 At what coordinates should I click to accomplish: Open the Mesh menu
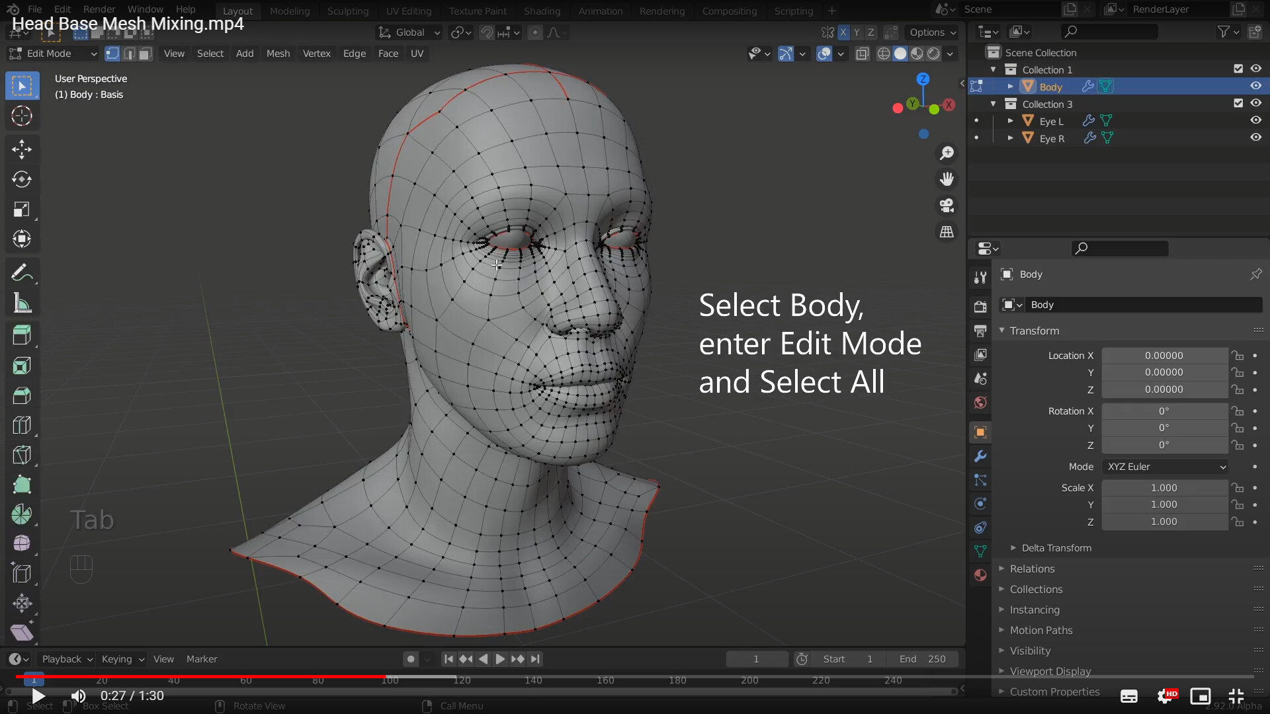(x=278, y=54)
